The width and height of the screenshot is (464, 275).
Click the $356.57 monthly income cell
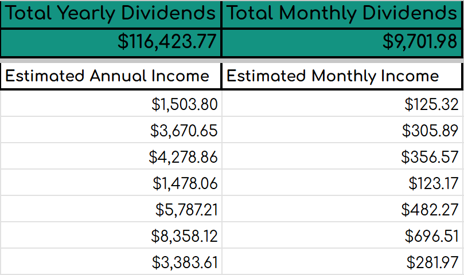342,156
